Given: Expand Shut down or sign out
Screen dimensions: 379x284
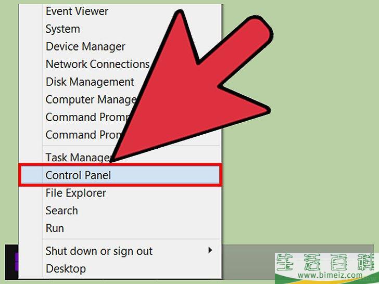Looking at the screenshot, I should coord(99,251).
